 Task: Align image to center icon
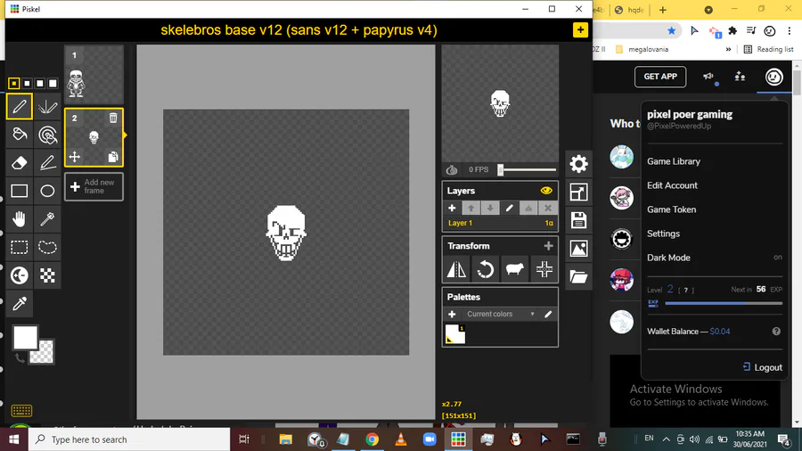544,269
